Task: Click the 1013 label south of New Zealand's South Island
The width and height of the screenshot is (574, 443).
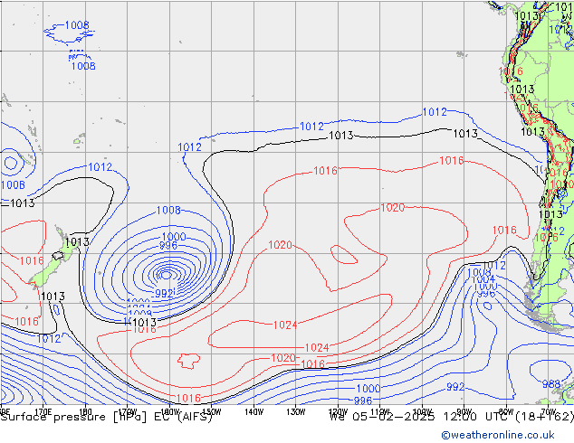Action: [x=53, y=296]
